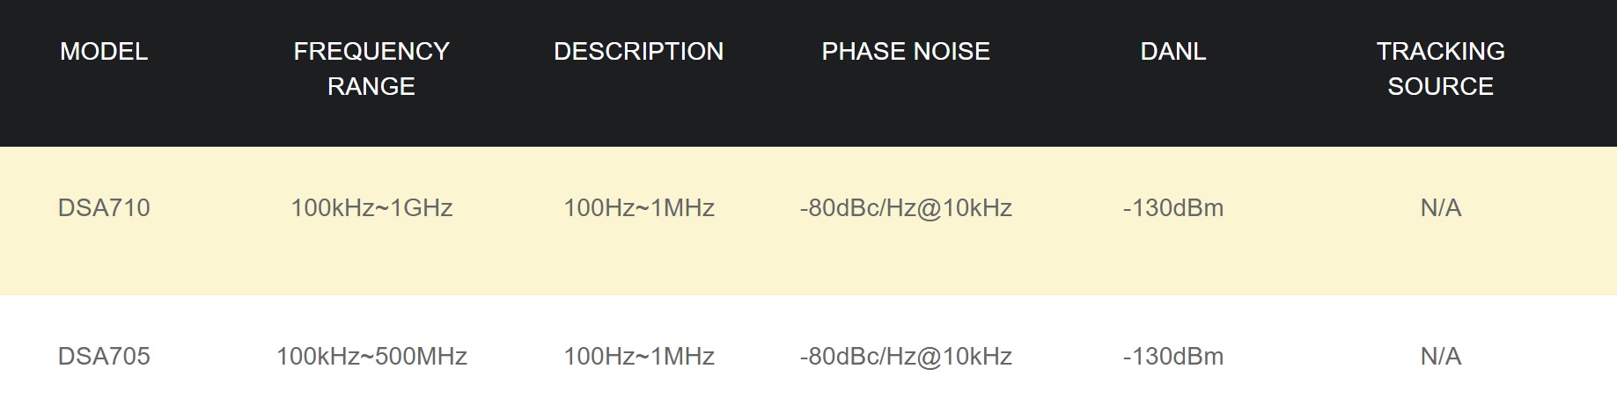
Task: Click the DANL column header
Action: coord(1173,52)
